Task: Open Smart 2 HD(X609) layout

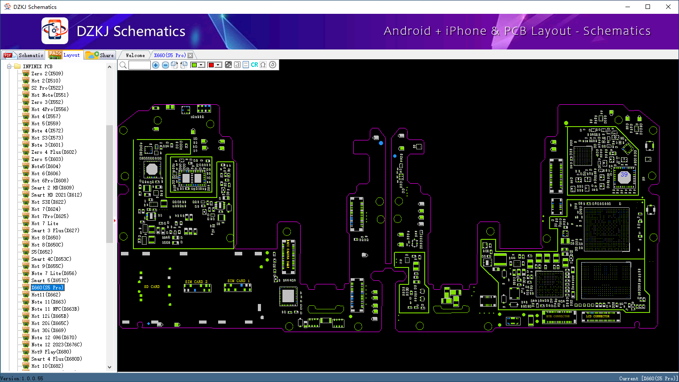Action: point(53,188)
